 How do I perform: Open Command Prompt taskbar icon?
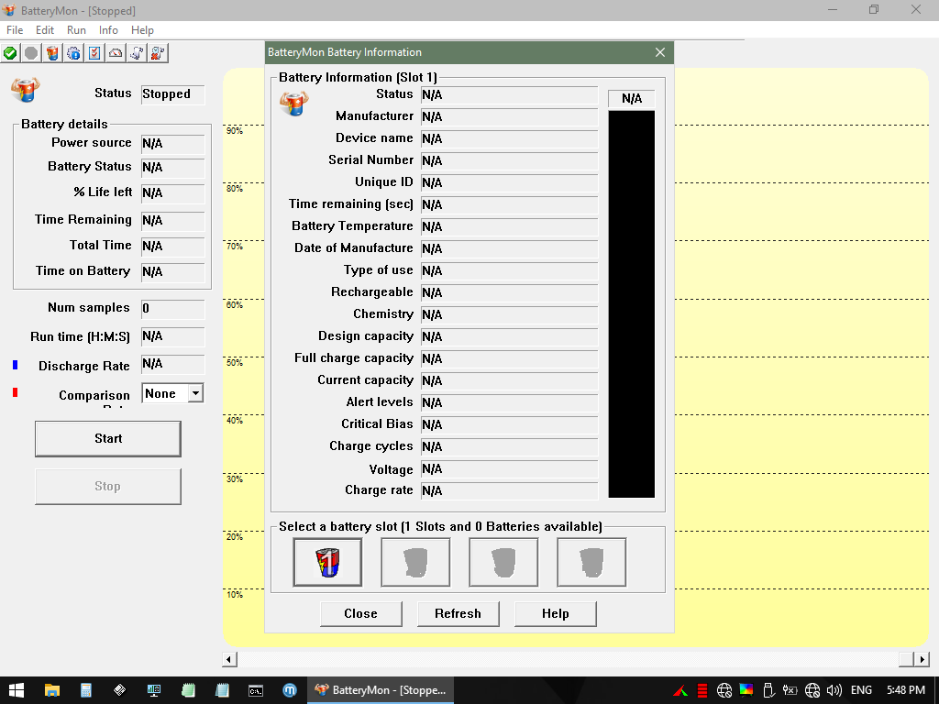click(256, 690)
